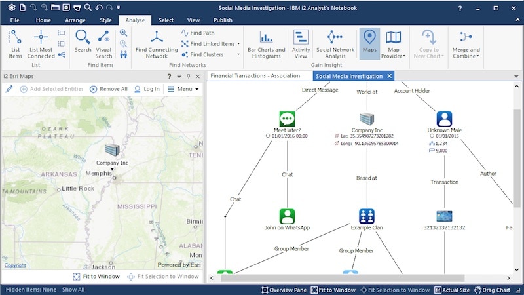Expand quick access toolbar customize arrow
The height and width of the screenshot is (295, 524).
coord(119,7)
